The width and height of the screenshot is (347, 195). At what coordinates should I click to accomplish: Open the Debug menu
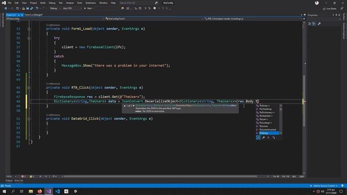pos(52,3)
